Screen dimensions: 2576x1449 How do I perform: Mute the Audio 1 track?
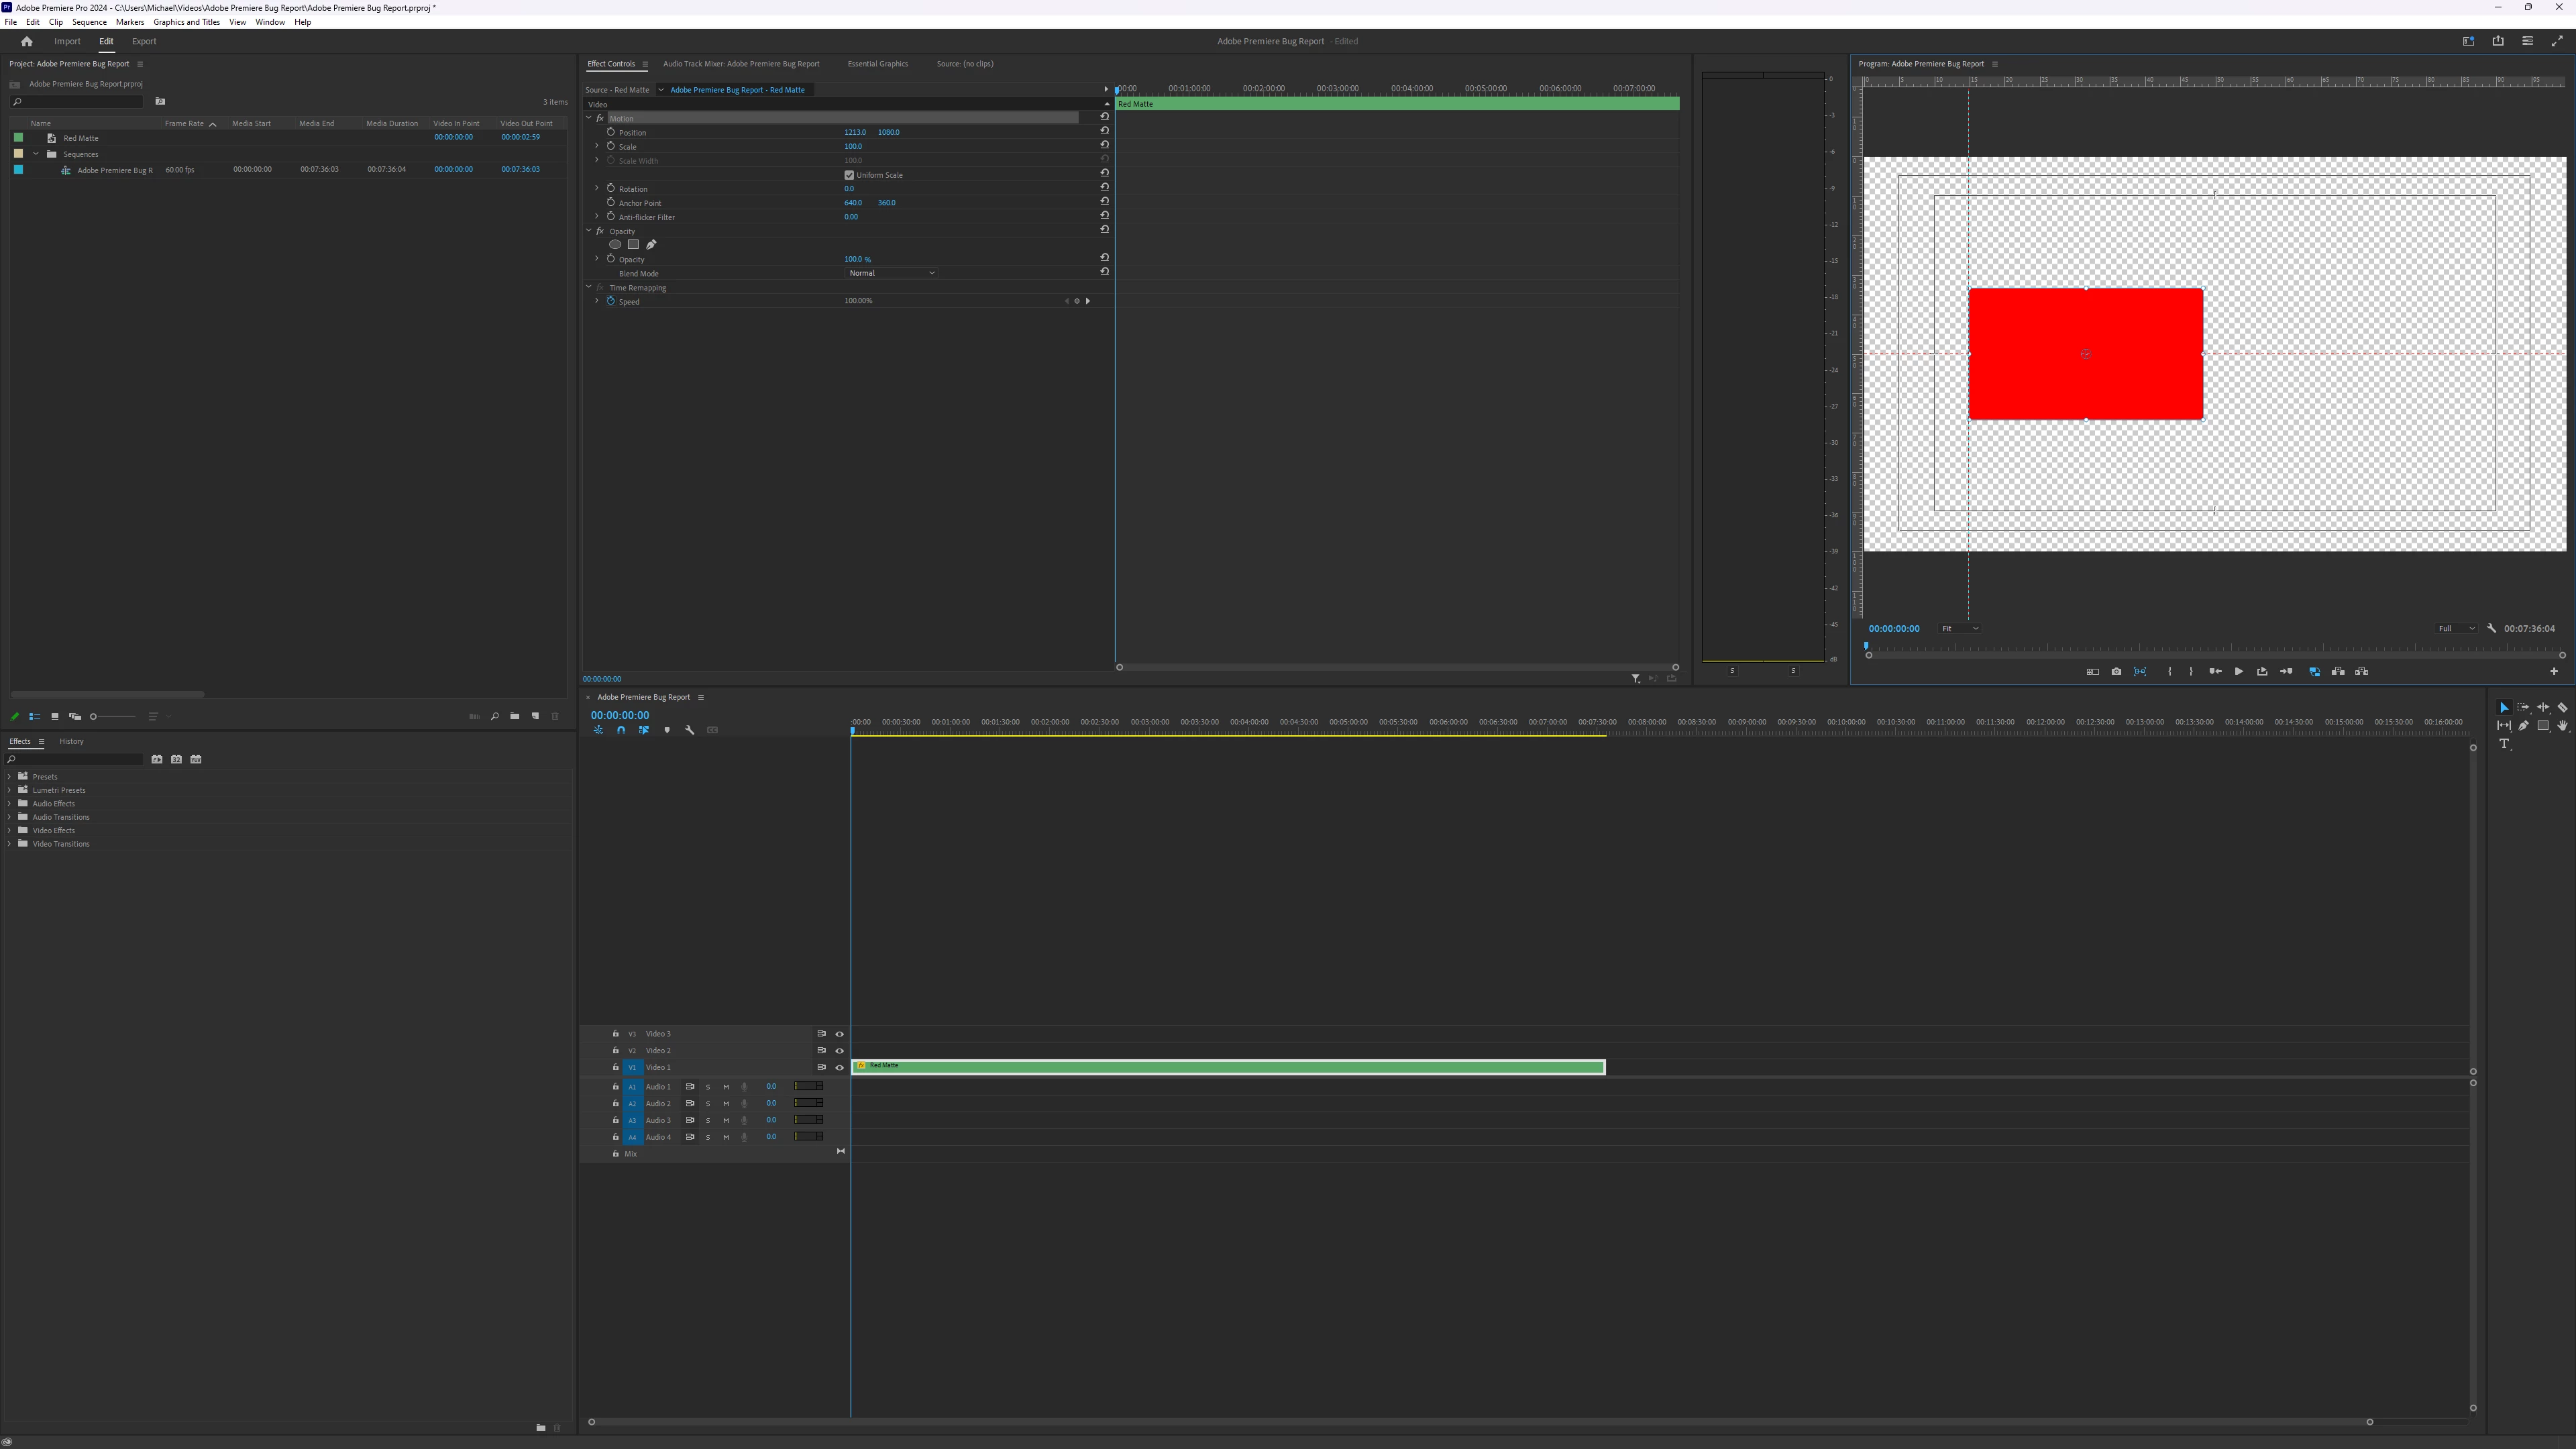pyautogui.click(x=726, y=1087)
